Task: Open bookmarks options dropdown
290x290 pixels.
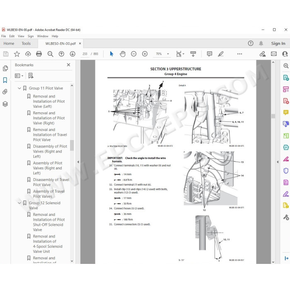Action: (x=19, y=76)
